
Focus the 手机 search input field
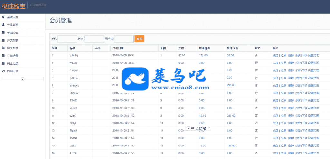[x=67, y=39]
